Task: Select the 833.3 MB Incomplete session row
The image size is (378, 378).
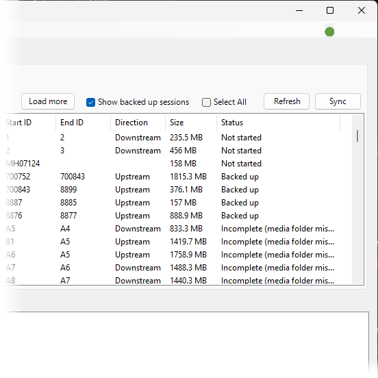Action: point(177,229)
